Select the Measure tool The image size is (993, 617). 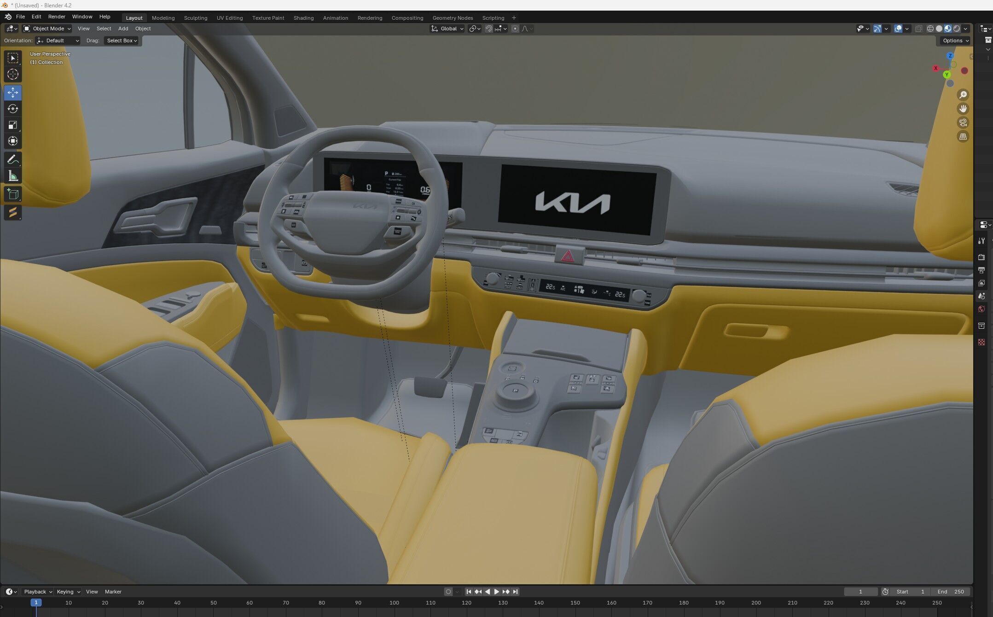tap(13, 176)
